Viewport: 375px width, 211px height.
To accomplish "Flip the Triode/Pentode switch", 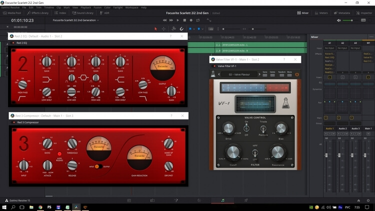I will (x=263, y=129).
